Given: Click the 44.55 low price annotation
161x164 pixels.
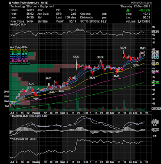Looking at the screenshot, I should click(x=36, y=98).
